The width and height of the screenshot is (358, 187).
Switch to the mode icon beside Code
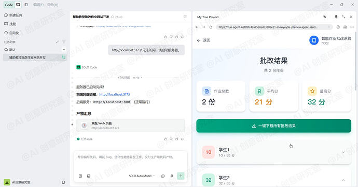click(18, 5)
